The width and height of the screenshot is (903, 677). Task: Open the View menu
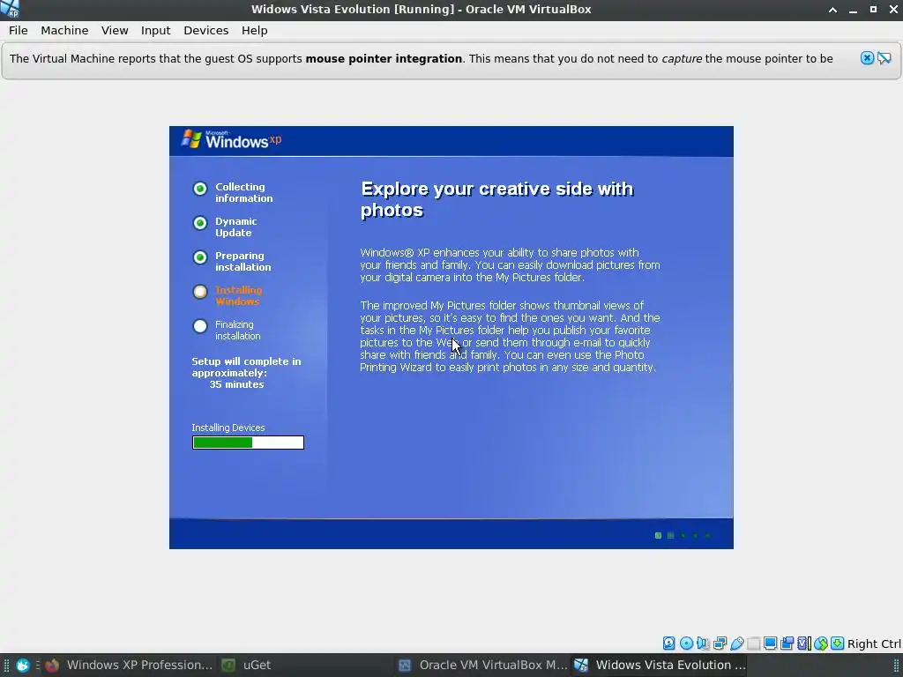pyautogui.click(x=115, y=31)
